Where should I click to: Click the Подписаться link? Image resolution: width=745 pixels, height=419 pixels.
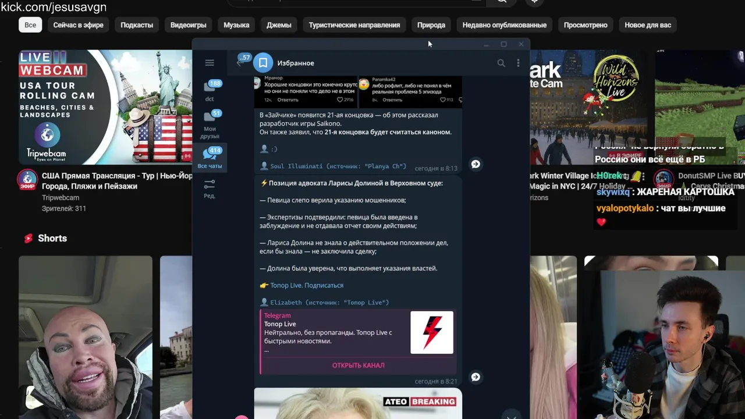click(324, 285)
